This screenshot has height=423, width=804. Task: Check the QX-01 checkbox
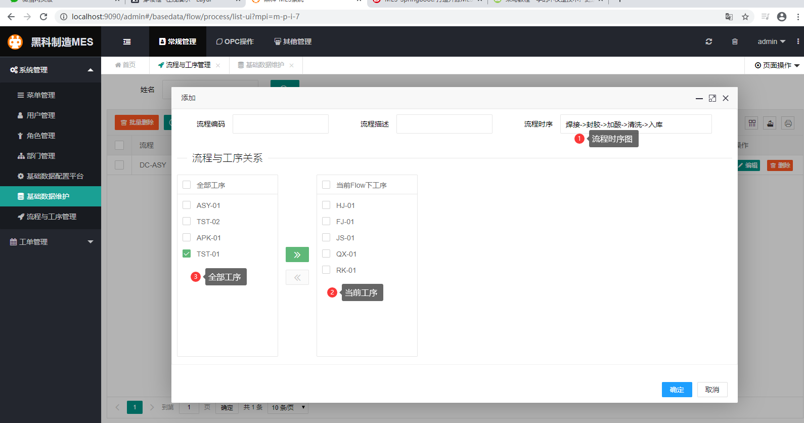326,253
